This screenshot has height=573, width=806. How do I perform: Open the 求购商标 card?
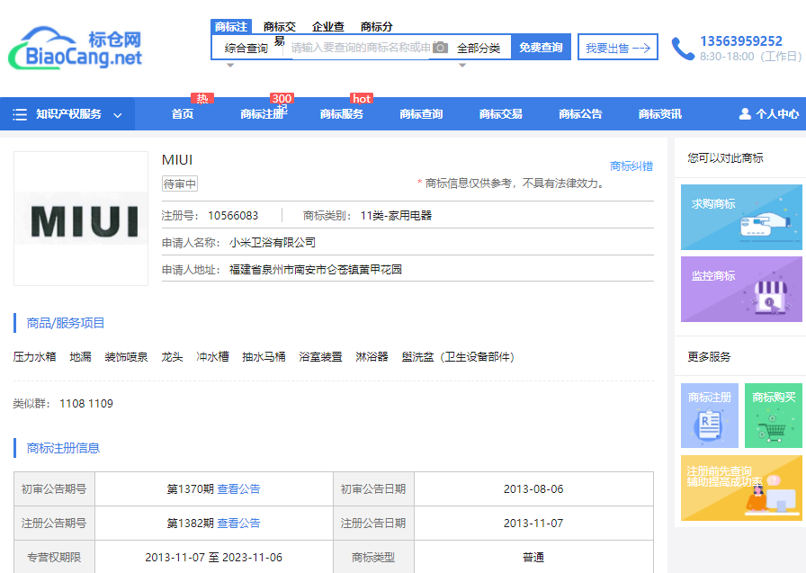click(x=741, y=218)
